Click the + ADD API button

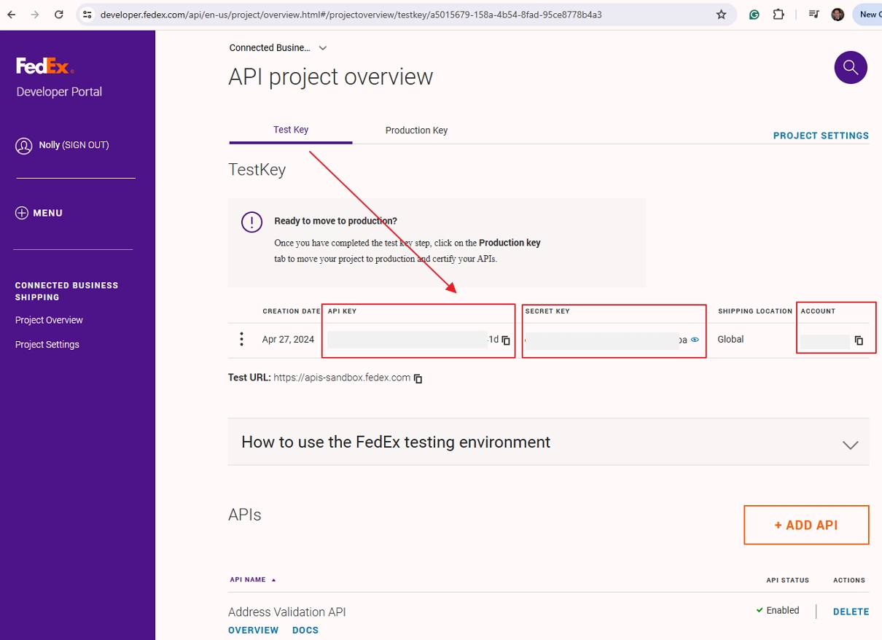(x=806, y=525)
